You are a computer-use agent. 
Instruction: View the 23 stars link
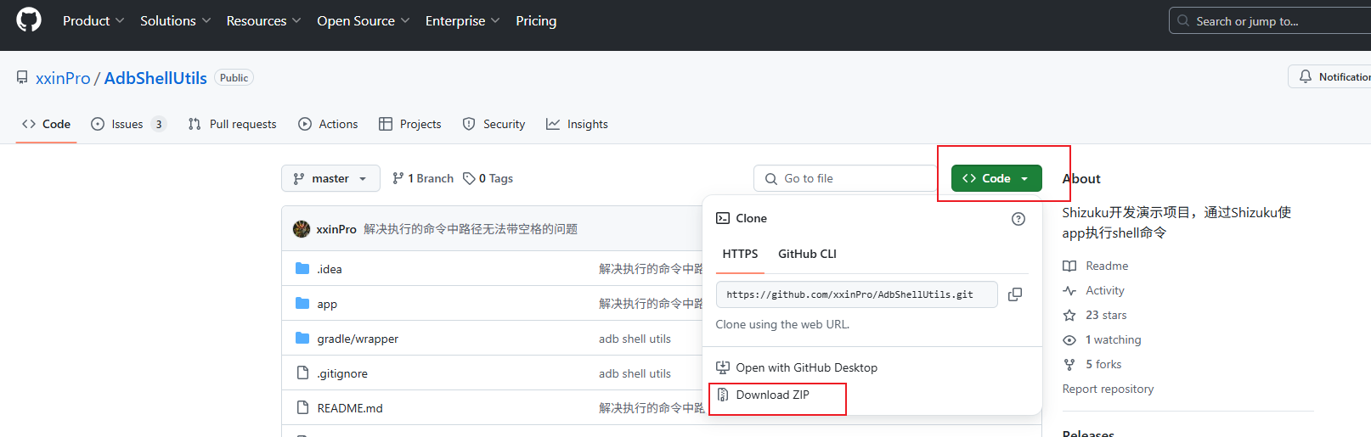coord(1106,315)
